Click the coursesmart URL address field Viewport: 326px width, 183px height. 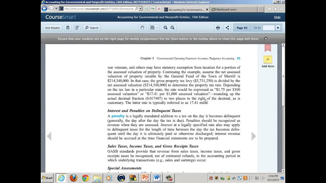[99, 9]
